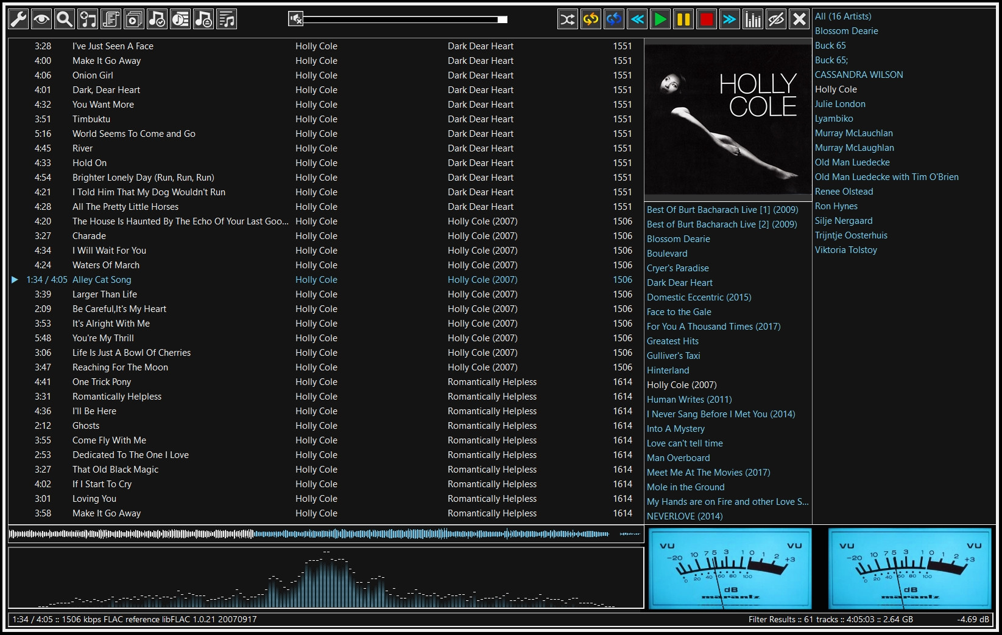Open album Domestic Eccentric (2015)

pos(699,297)
